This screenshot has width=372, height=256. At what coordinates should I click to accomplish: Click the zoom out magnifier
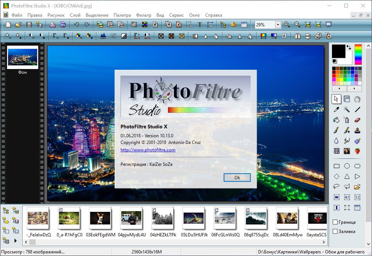297,24
